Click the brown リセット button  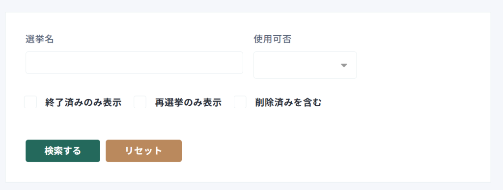pos(144,151)
